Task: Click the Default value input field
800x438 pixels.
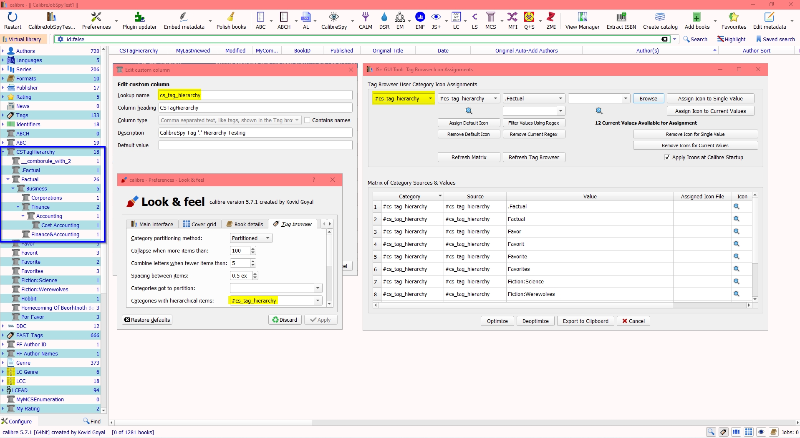Action: pyautogui.click(x=255, y=145)
